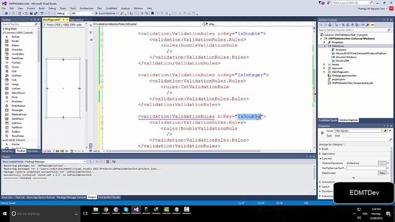The image size is (395, 222).
Task: Open Chrome from the taskbar
Action: (x=106, y=210)
